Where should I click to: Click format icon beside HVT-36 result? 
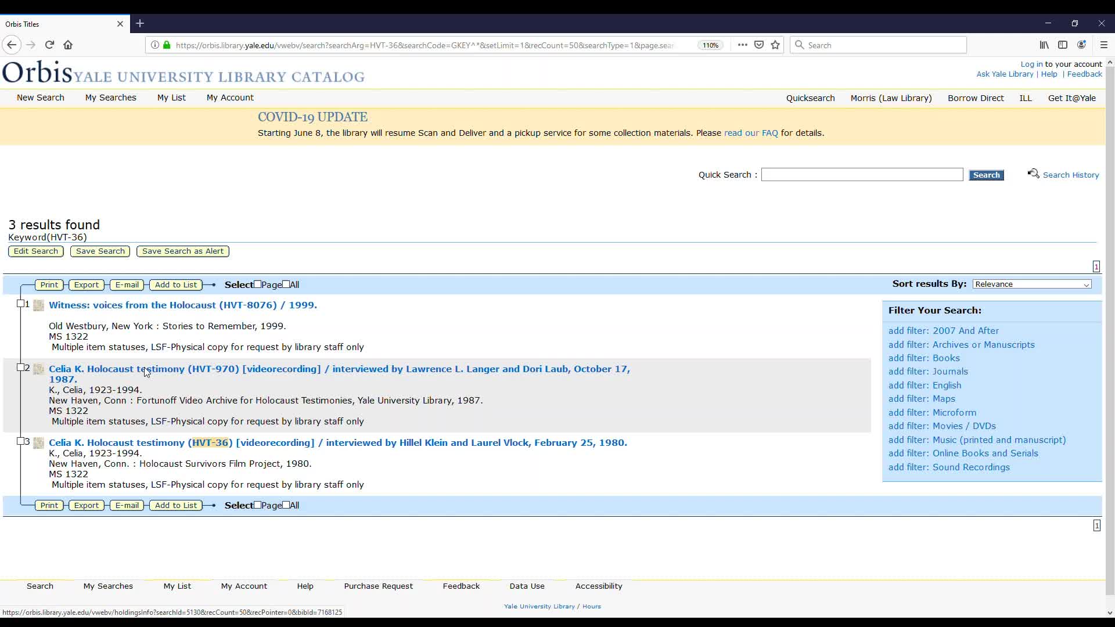click(39, 443)
